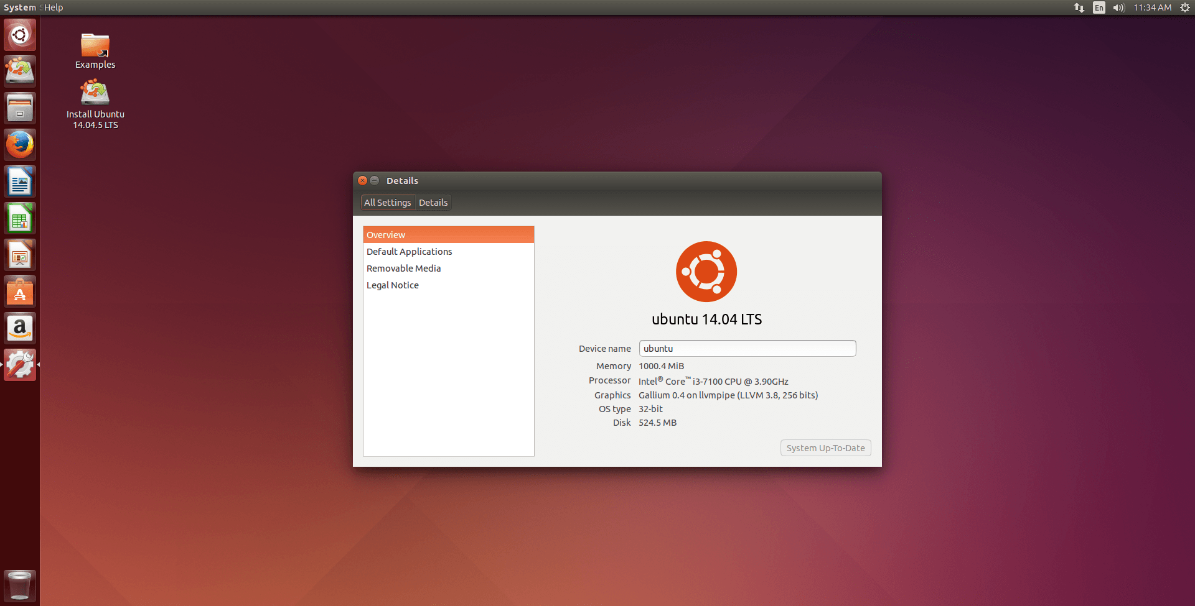
Task: Minimize the Details window
Action: click(x=375, y=181)
